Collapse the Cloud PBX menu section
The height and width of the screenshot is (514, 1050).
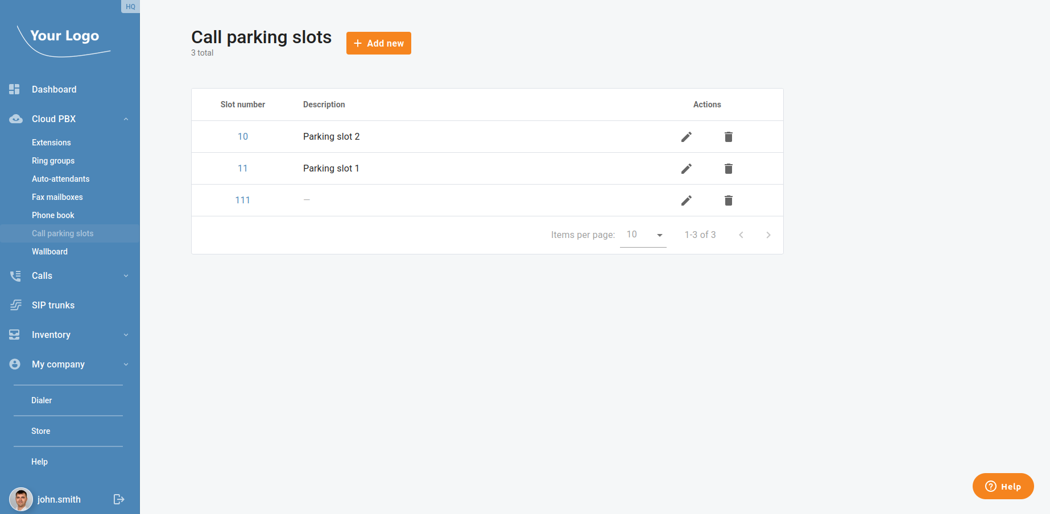126,119
